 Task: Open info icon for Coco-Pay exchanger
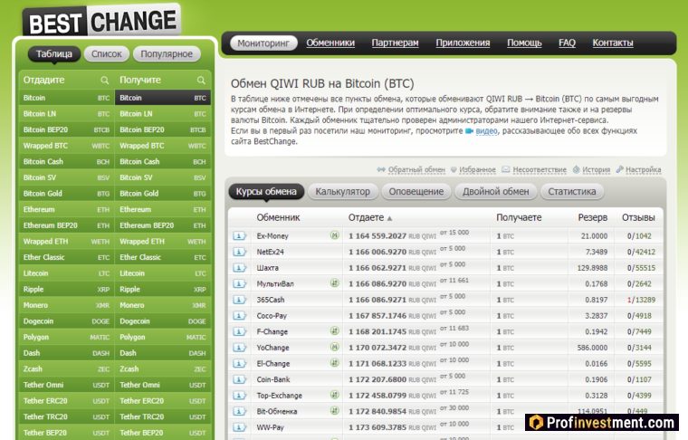240,315
